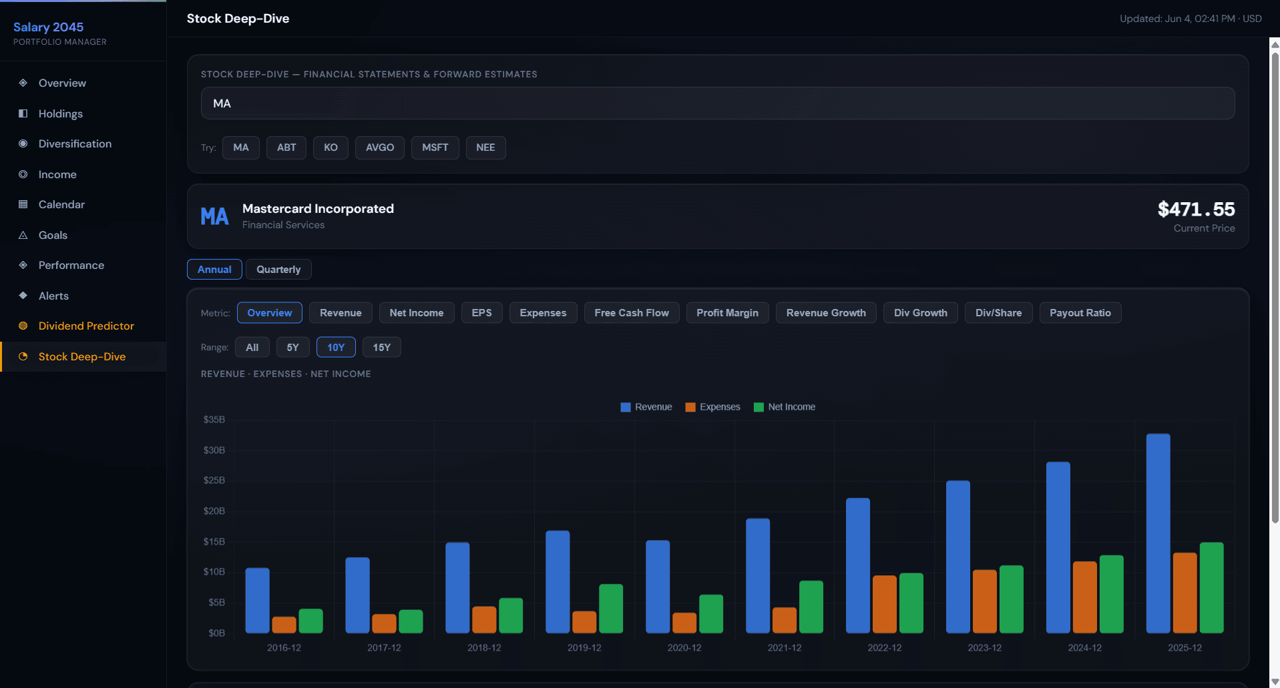Show the Free Cash Flow metric
Screen dimensions: 1280x688
point(632,313)
